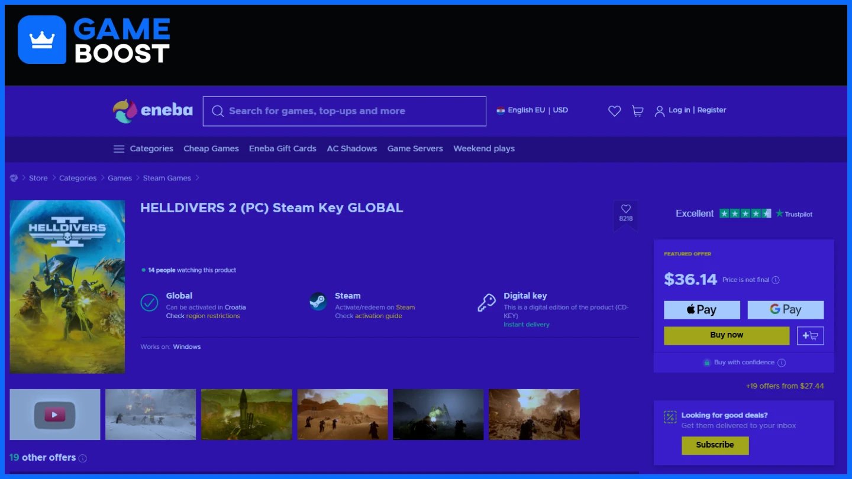This screenshot has height=479, width=852.
Task: Open Cheap Games in navigation bar
Action: pyautogui.click(x=211, y=149)
